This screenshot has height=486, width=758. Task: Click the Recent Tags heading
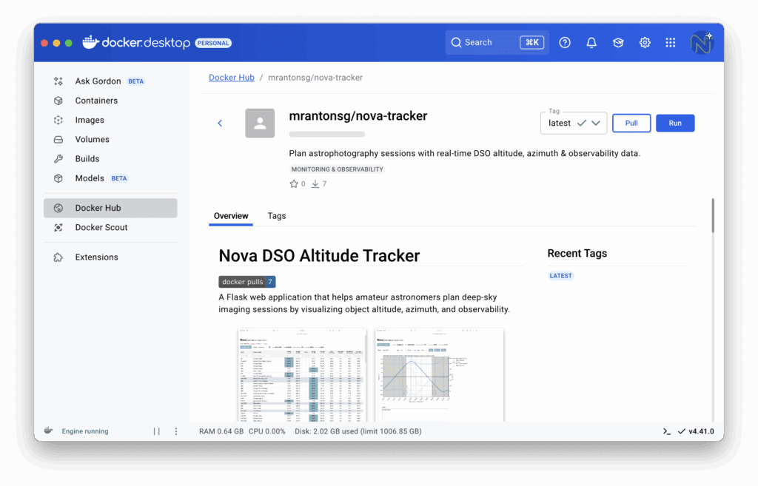(x=577, y=254)
